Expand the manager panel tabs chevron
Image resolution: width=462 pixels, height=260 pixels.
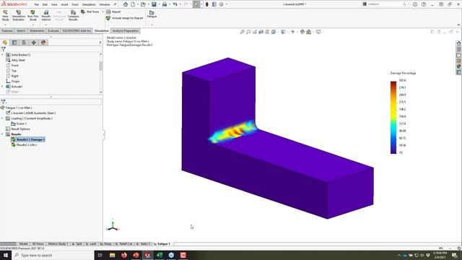[x=100, y=43]
